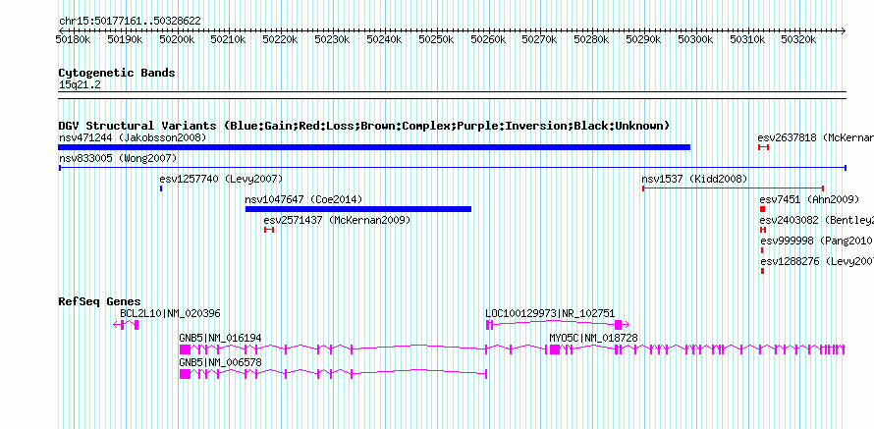
Task: Click the 50200k ruler label
Action: click(x=176, y=39)
